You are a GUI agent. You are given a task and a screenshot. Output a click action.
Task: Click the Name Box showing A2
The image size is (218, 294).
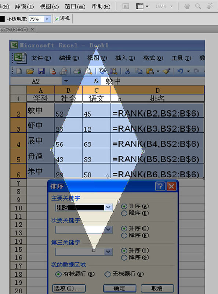tap(36, 81)
